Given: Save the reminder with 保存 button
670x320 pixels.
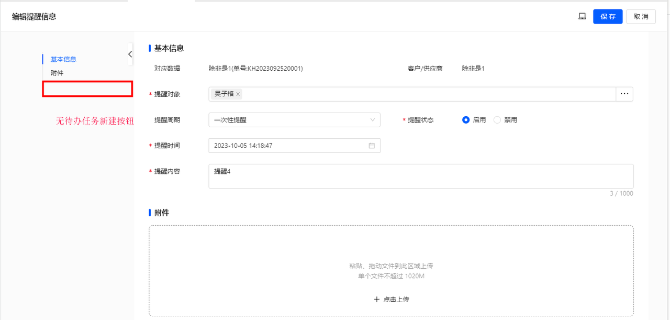Looking at the screenshot, I should (608, 16).
